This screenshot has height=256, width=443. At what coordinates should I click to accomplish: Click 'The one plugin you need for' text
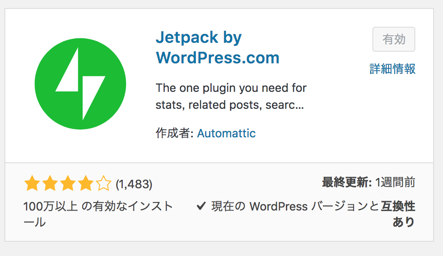pos(231,88)
